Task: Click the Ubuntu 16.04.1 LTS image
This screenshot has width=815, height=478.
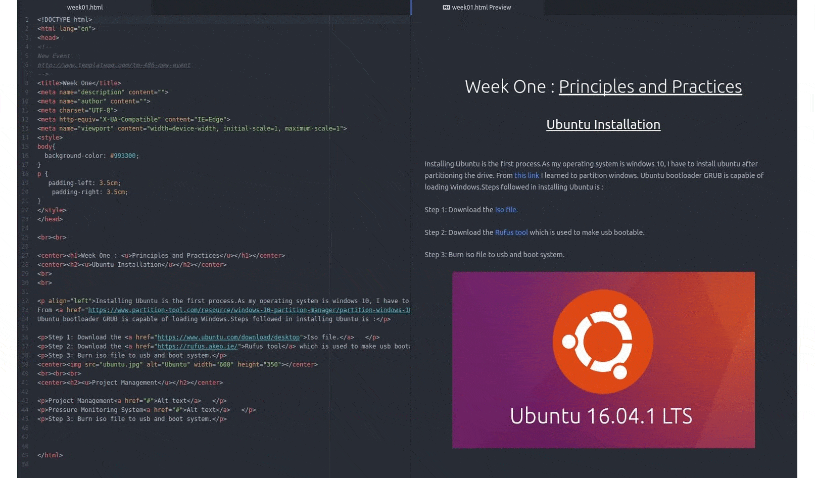Action: (603, 360)
